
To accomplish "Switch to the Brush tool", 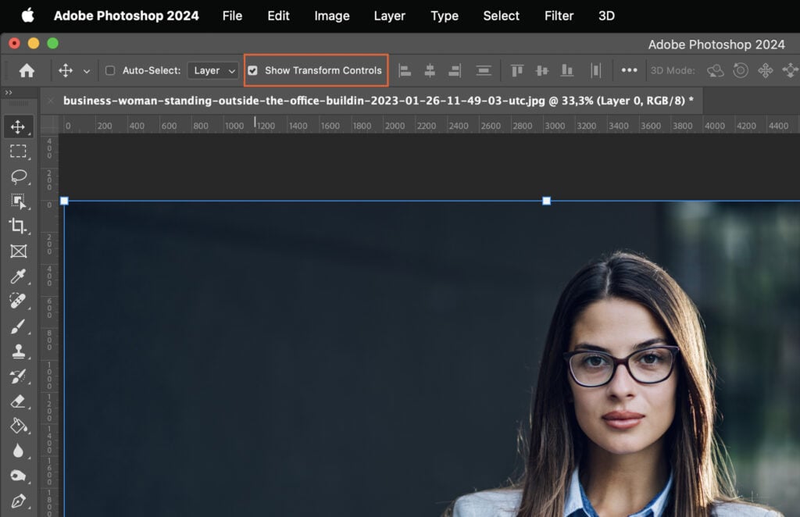I will coord(19,328).
